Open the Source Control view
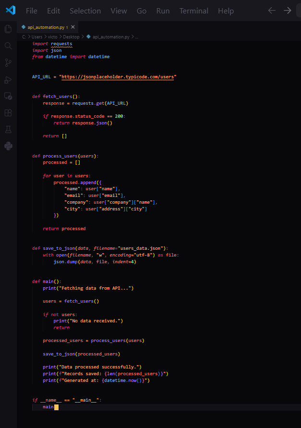 (x=8, y=63)
